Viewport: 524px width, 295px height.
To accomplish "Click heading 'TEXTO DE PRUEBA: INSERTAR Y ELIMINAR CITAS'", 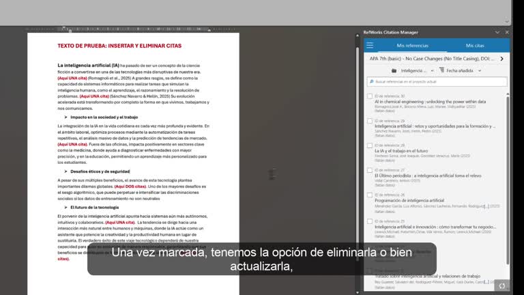I will click(119, 46).
